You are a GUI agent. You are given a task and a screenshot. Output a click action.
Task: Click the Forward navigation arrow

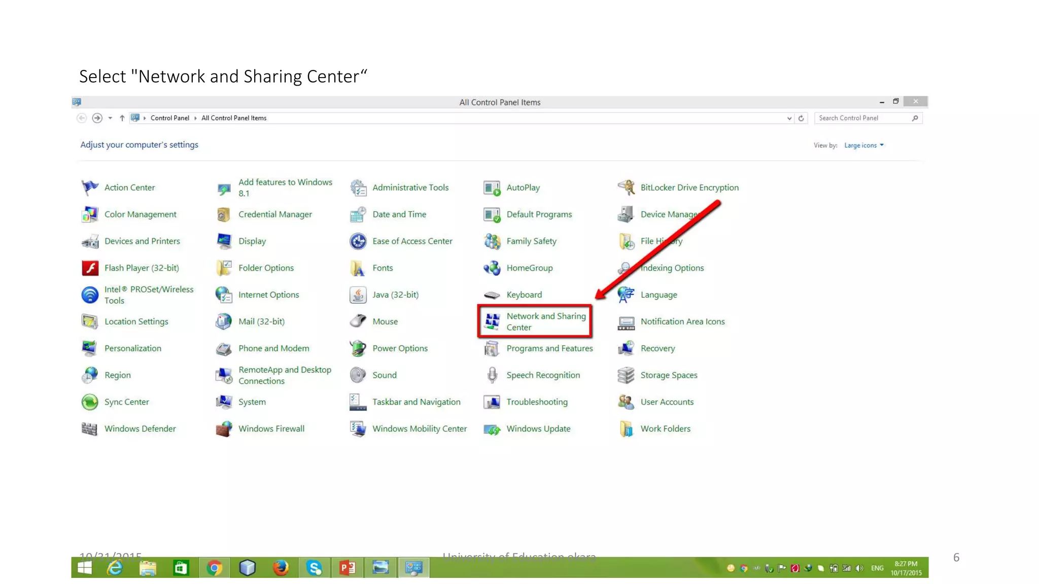[97, 118]
